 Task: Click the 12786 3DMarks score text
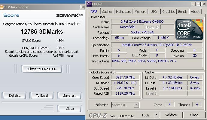[x=42, y=32]
